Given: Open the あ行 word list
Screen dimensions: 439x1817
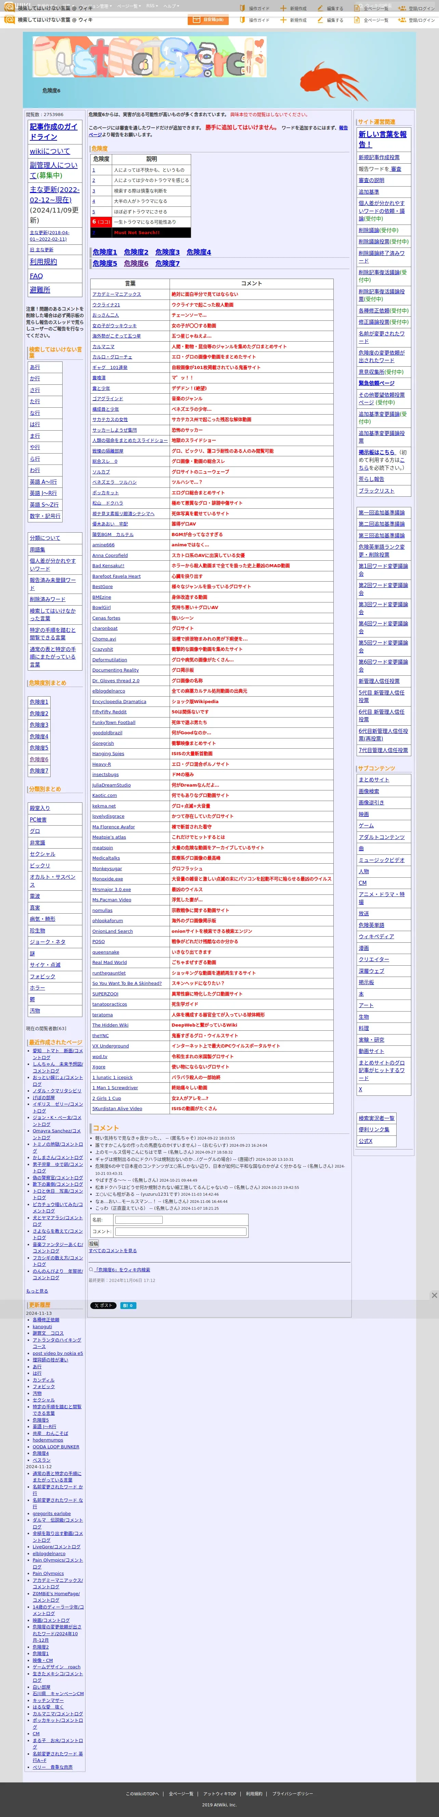Looking at the screenshot, I should pyautogui.click(x=35, y=368).
